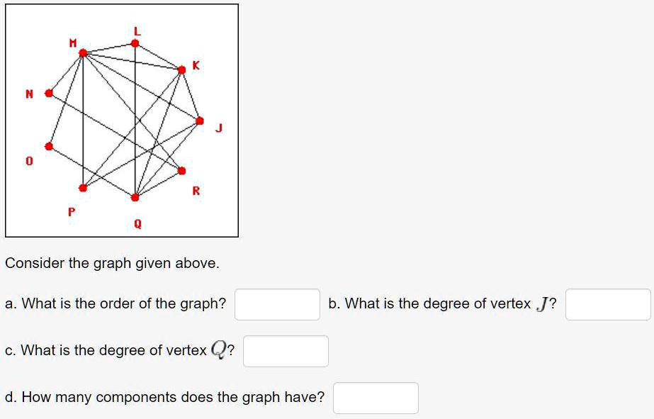Select vertex O in the graph
The width and height of the screenshot is (654, 419).
click(x=50, y=147)
